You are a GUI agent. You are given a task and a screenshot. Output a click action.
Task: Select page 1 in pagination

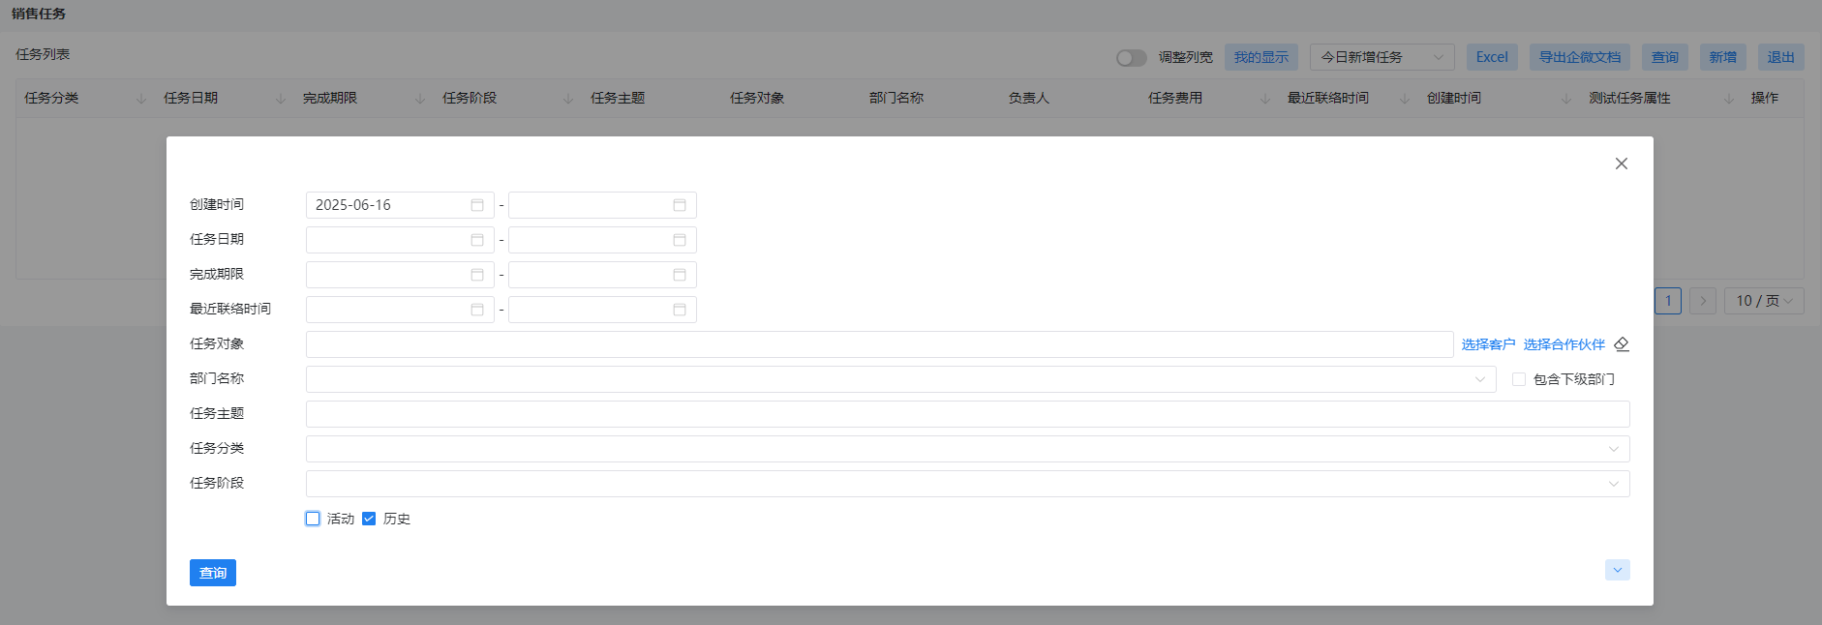tap(1668, 301)
